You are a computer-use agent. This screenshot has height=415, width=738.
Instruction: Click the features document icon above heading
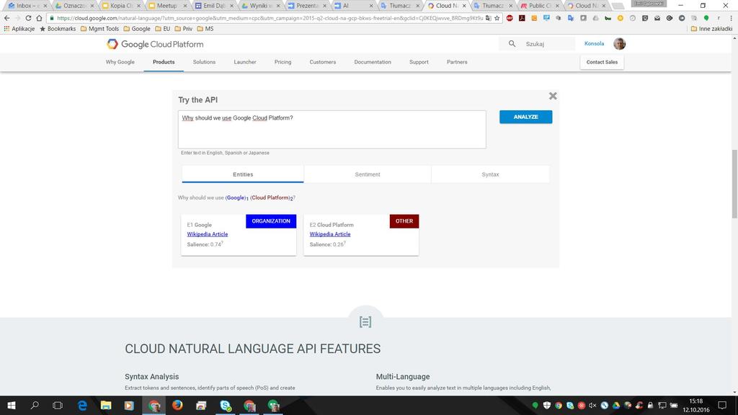point(365,322)
